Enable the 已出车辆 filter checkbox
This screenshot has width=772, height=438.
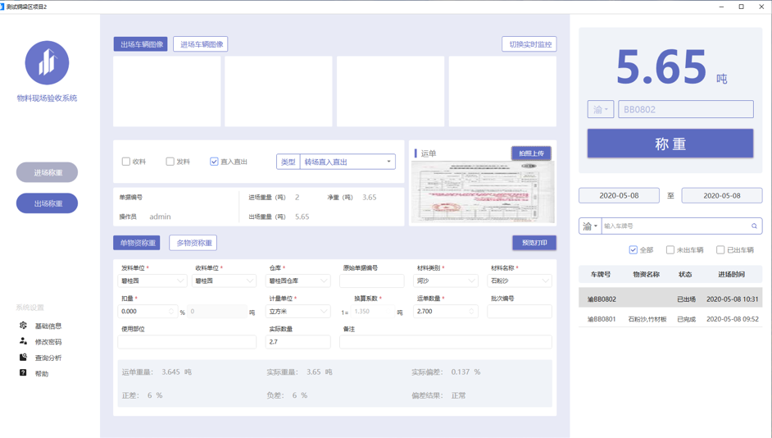tap(720, 250)
